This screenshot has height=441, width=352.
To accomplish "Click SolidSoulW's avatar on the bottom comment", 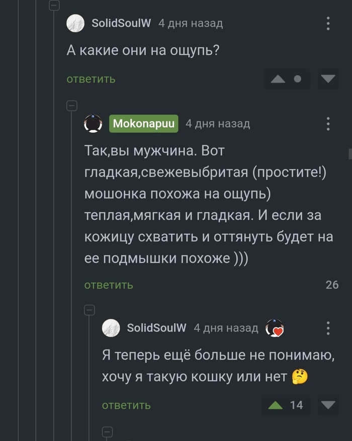I will pos(111,328).
